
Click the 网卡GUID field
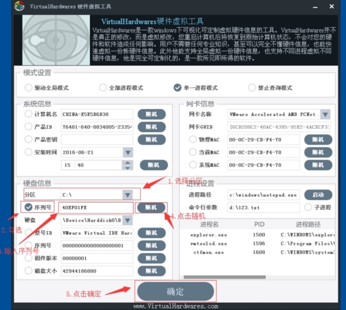point(279,127)
